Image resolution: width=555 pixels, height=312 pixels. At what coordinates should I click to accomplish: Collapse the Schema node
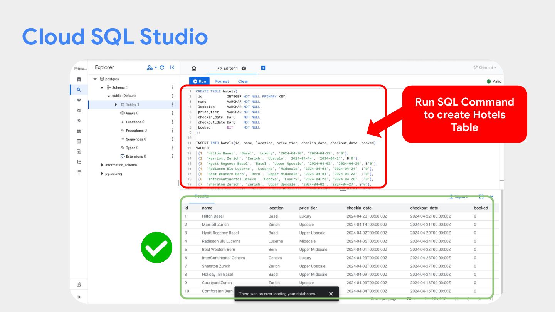[x=102, y=87]
